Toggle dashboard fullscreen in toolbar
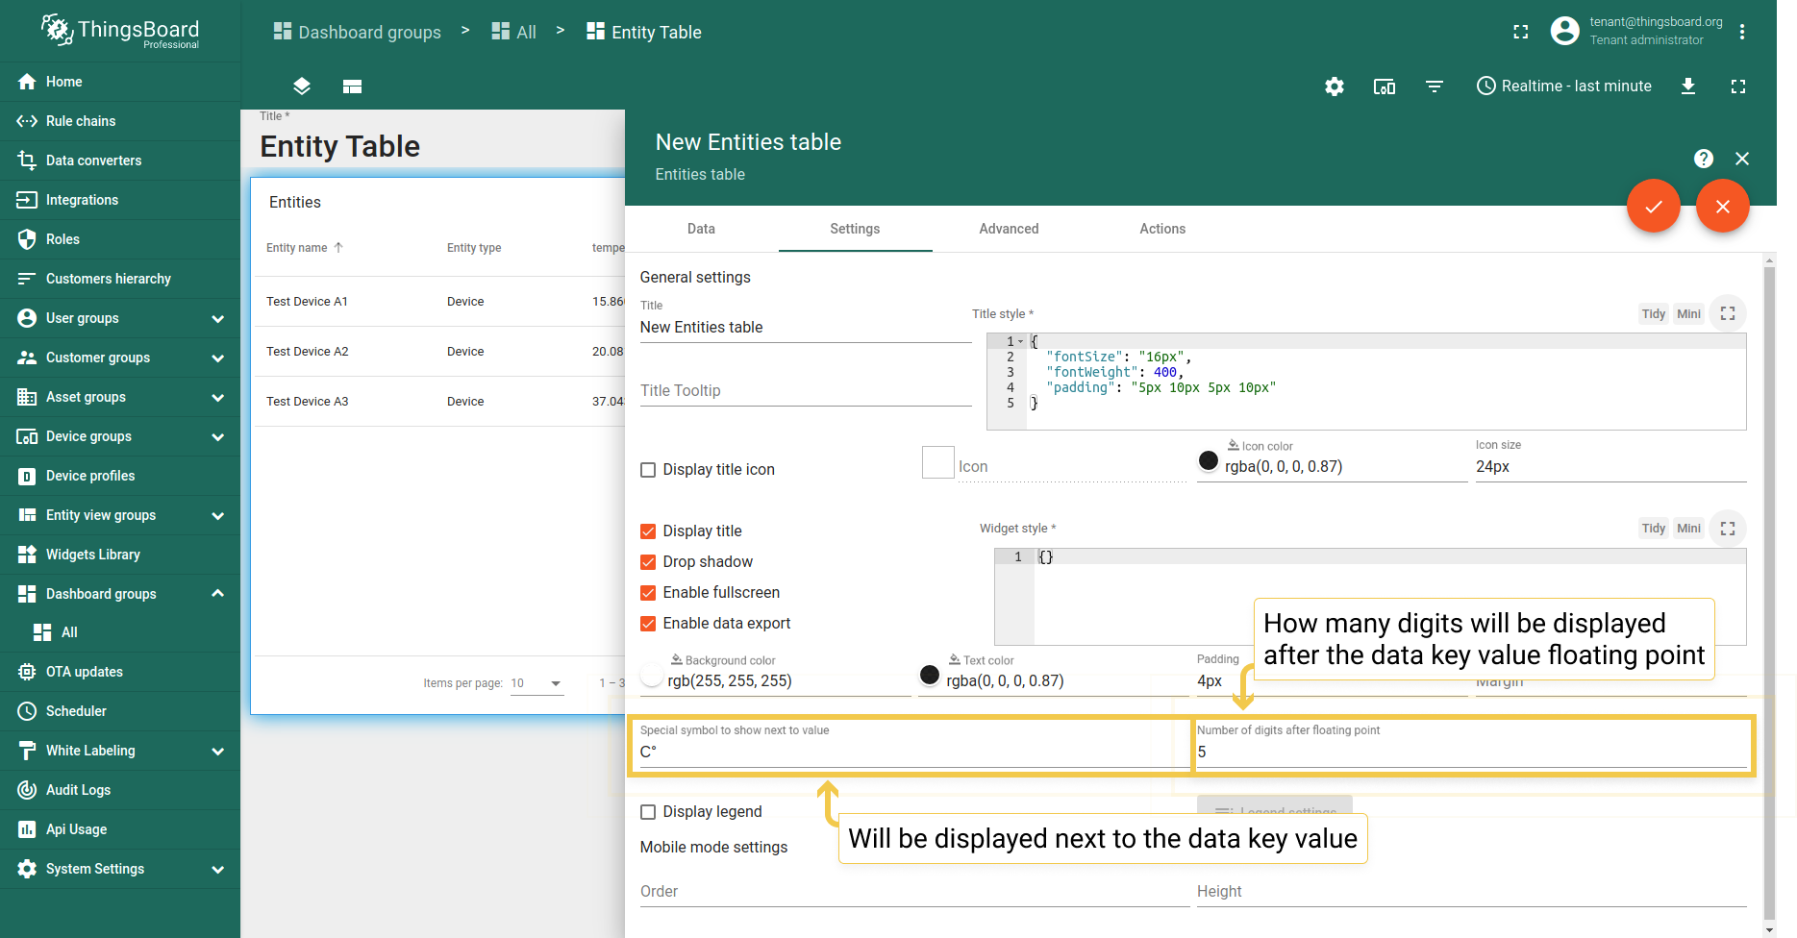The width and height of the screenshot is (1797, 938). 1738,86
